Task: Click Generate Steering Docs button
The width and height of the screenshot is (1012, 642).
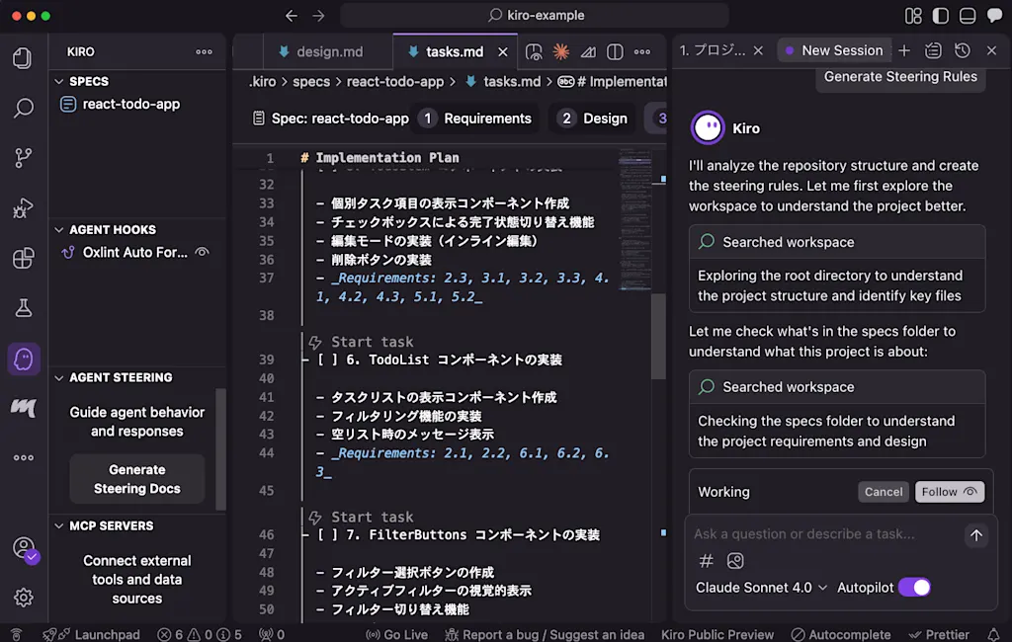Action: [136, 479]
